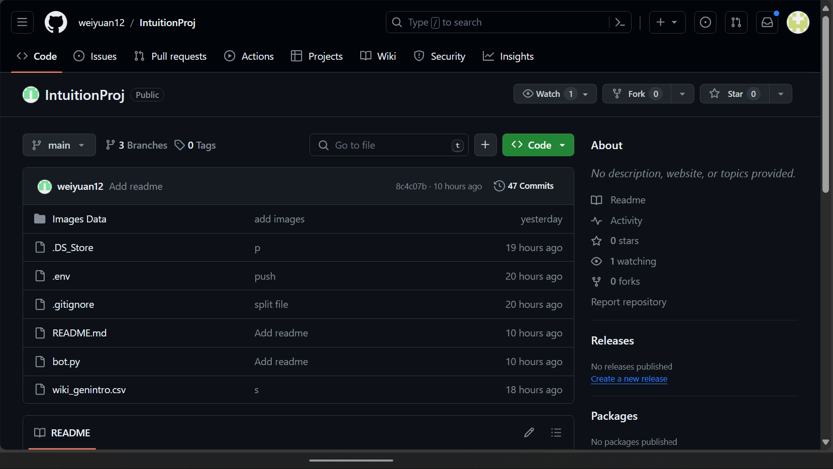Viewport: 833px width, 469px height.
Task: Open the Images Data folder
Action: click(79, 219)
